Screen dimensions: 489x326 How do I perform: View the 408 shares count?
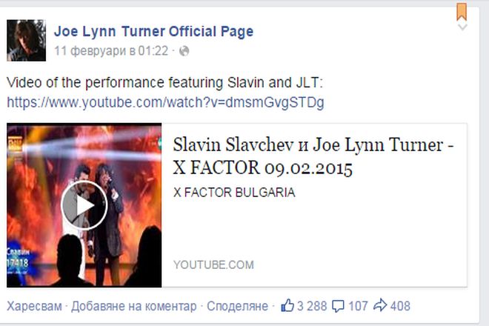(400, 306)
